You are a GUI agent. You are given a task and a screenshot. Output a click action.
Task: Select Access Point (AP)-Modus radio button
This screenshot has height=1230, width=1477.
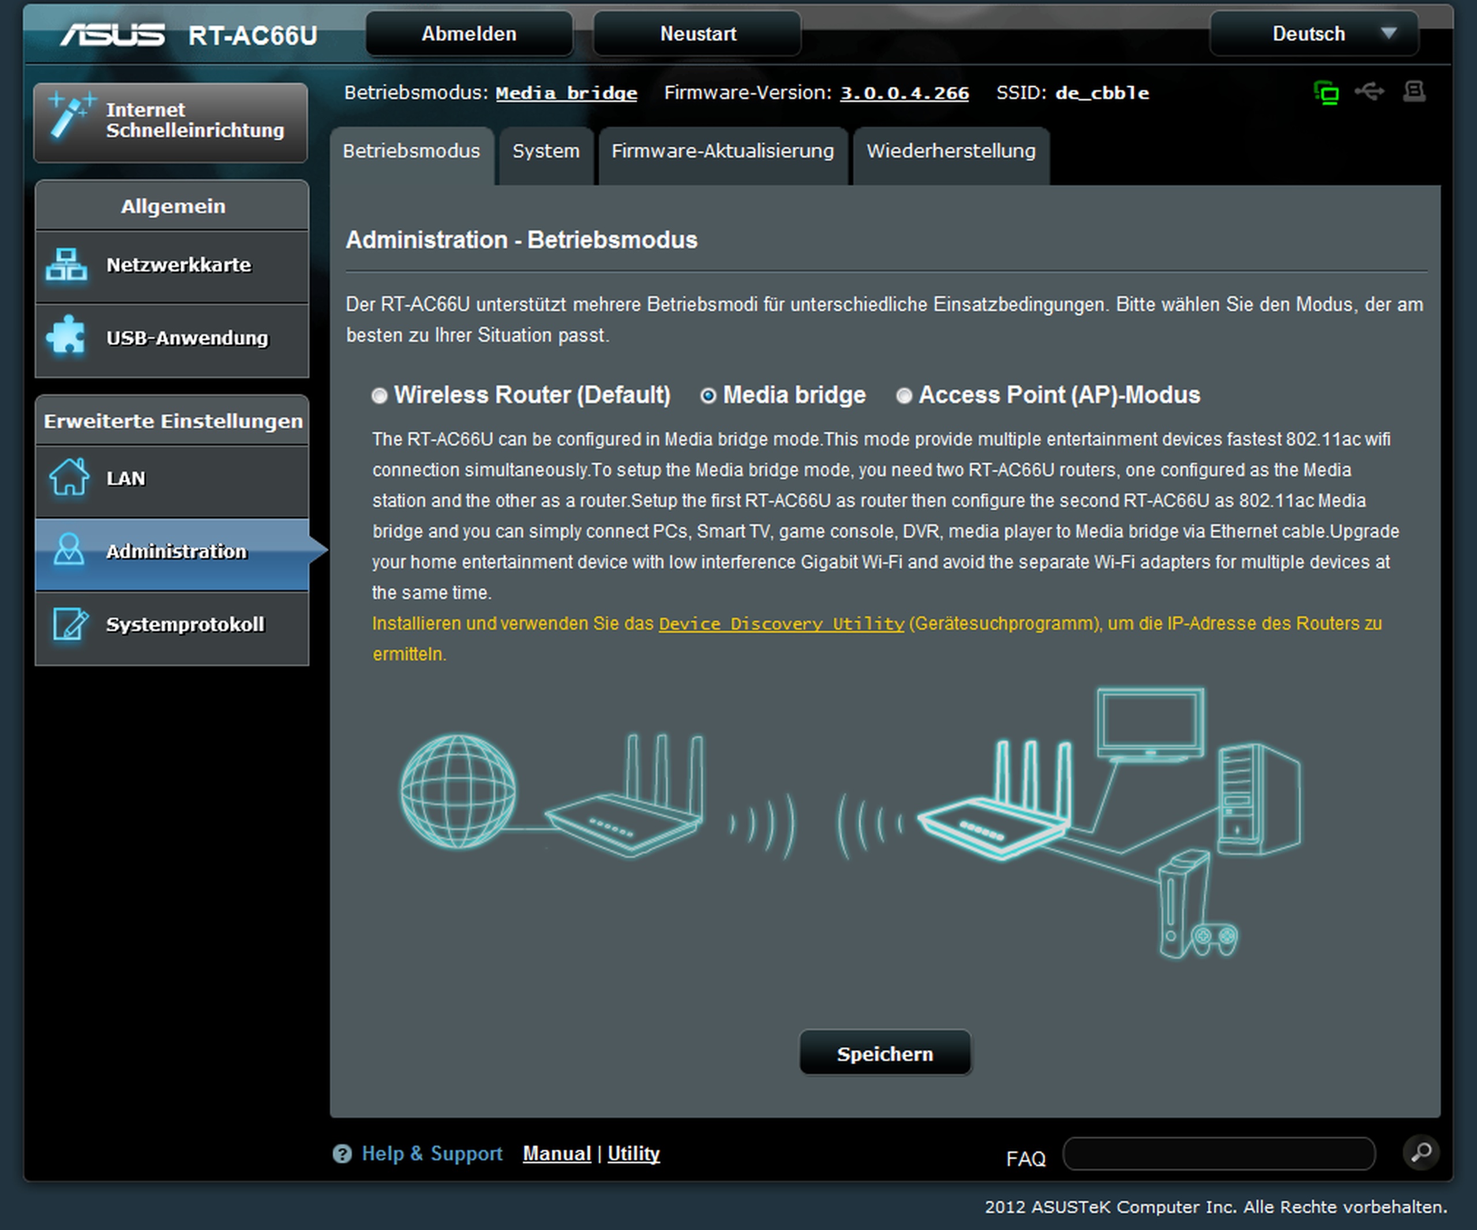pyautogui.click(x=904, y=396)
